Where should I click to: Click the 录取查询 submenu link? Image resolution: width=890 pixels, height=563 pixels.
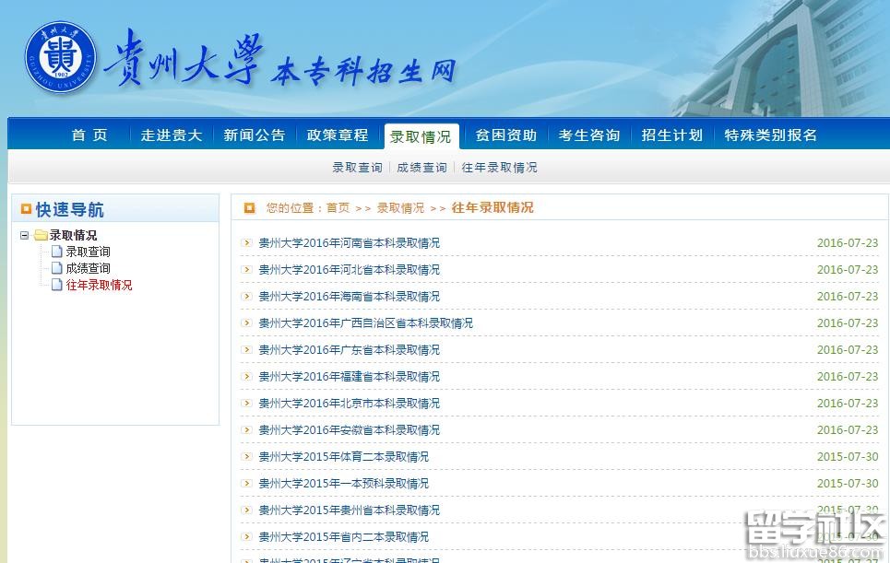358,168
